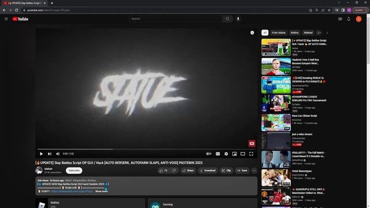Open Hotel Stereotypes video title
Viewport: 370px width, 208px height.
[x=302, y=171]
